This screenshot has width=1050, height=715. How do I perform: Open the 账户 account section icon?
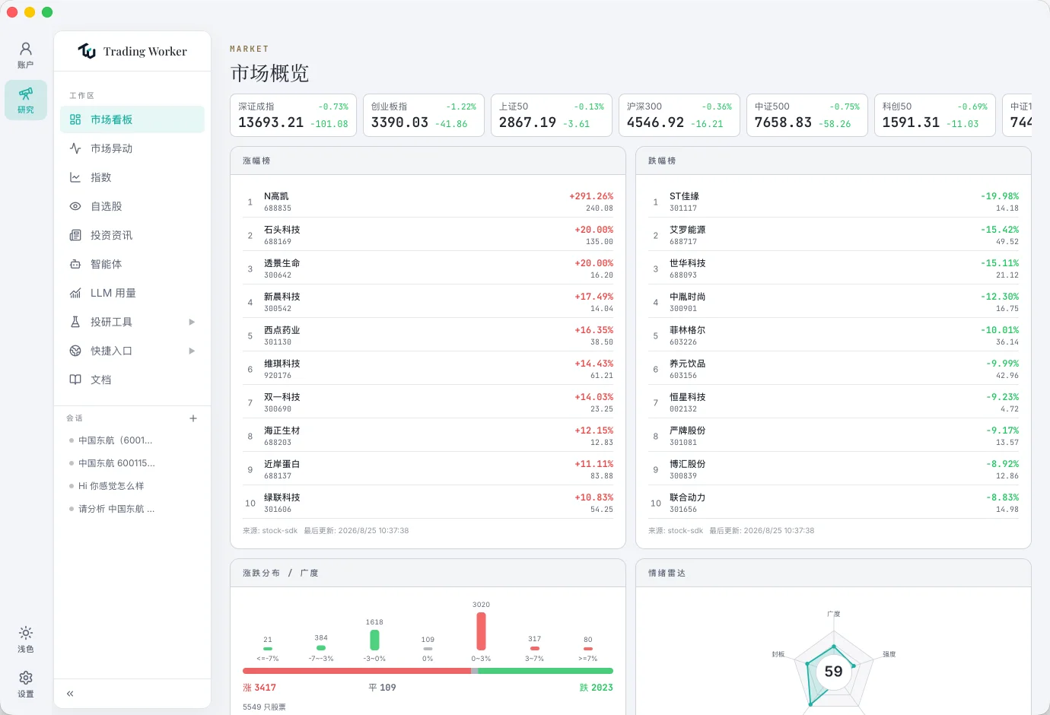coord(26,56)
